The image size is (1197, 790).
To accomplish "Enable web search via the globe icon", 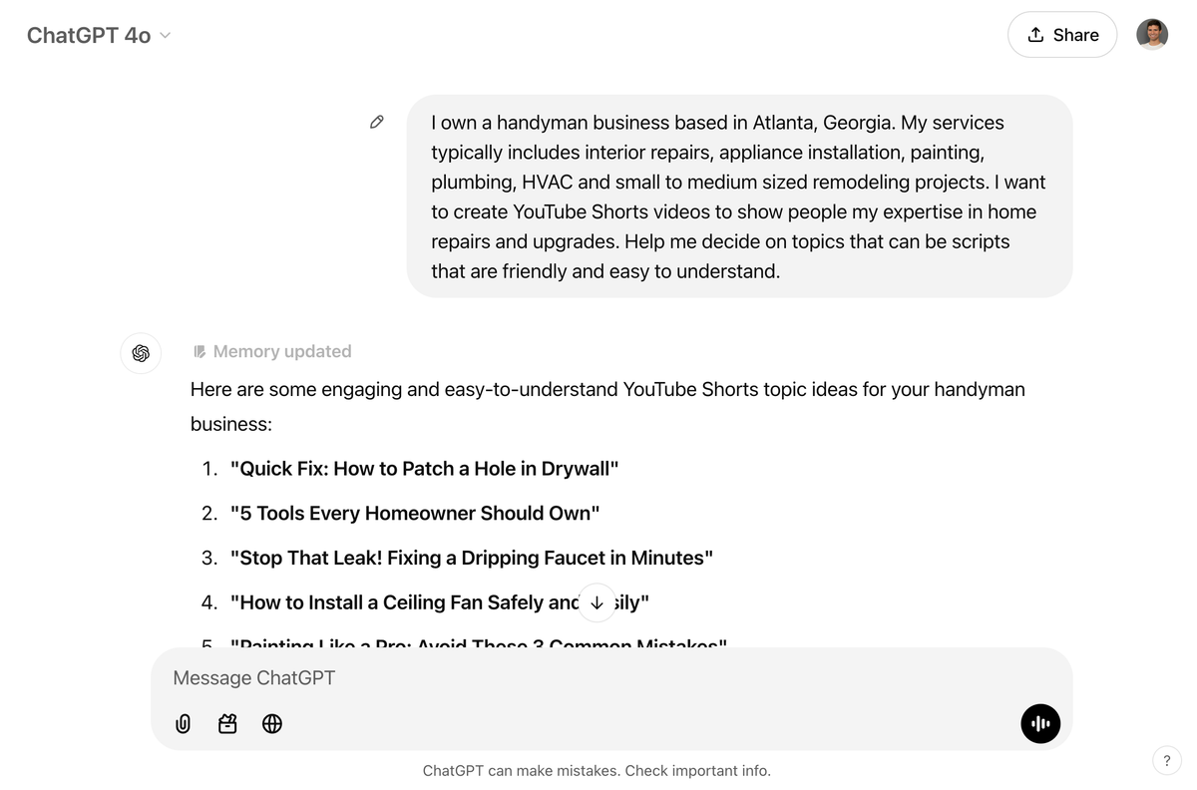I will pyautogui.click(x=272, y=723).
